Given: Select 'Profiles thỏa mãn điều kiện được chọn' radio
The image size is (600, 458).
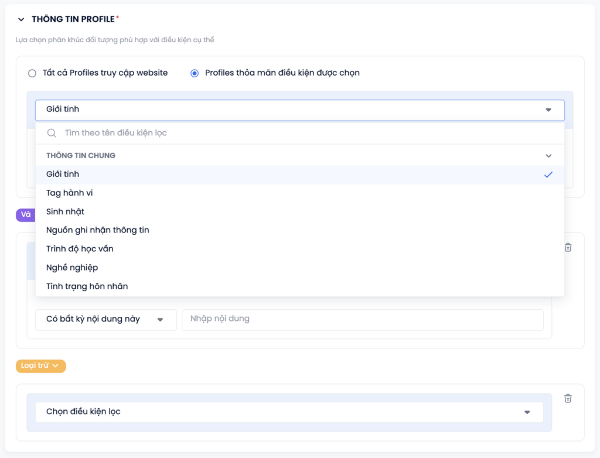Looking at the screenshot, I should [x=195, y=73].
